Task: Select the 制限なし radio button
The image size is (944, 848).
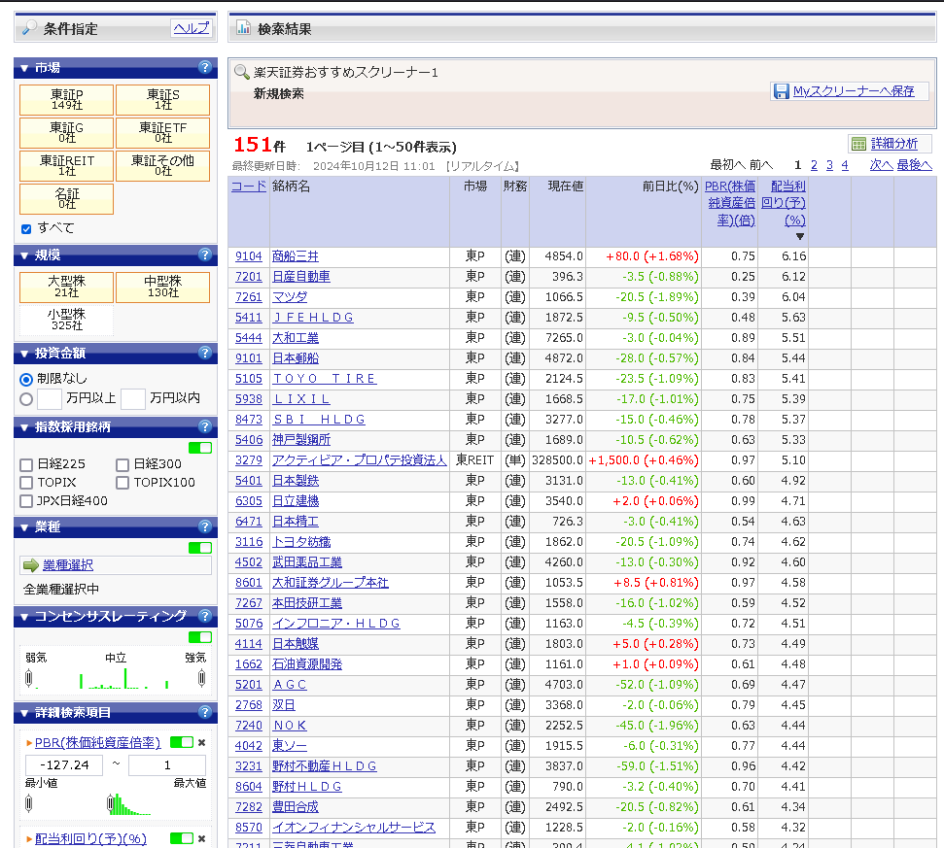Action: tap(26, 380)
